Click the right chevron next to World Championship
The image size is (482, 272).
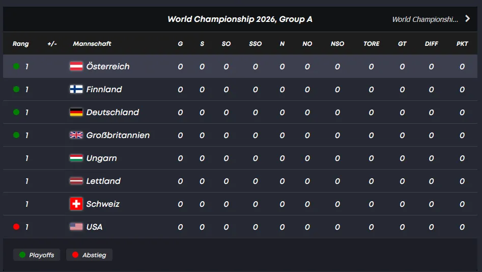[x=468, y=19]
